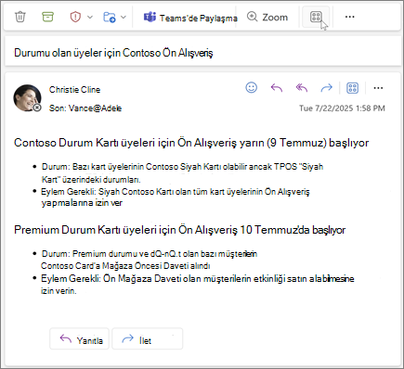Open top toolbar more options ellipsis
The height and width of the screenshot is (369, 404).
pyautogui.click(x=349, y=17)
